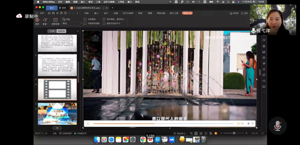The image size is (300, 145).
Task: Mute the video with the speaker icon
Action: pos(249,124)
